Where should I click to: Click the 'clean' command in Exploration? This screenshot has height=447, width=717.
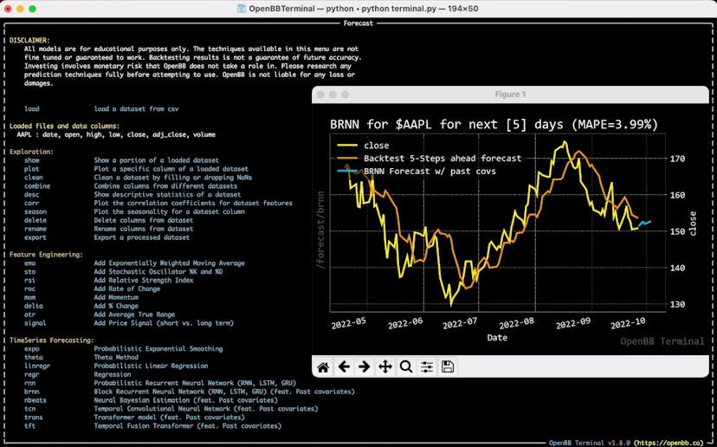click(34, 178)
